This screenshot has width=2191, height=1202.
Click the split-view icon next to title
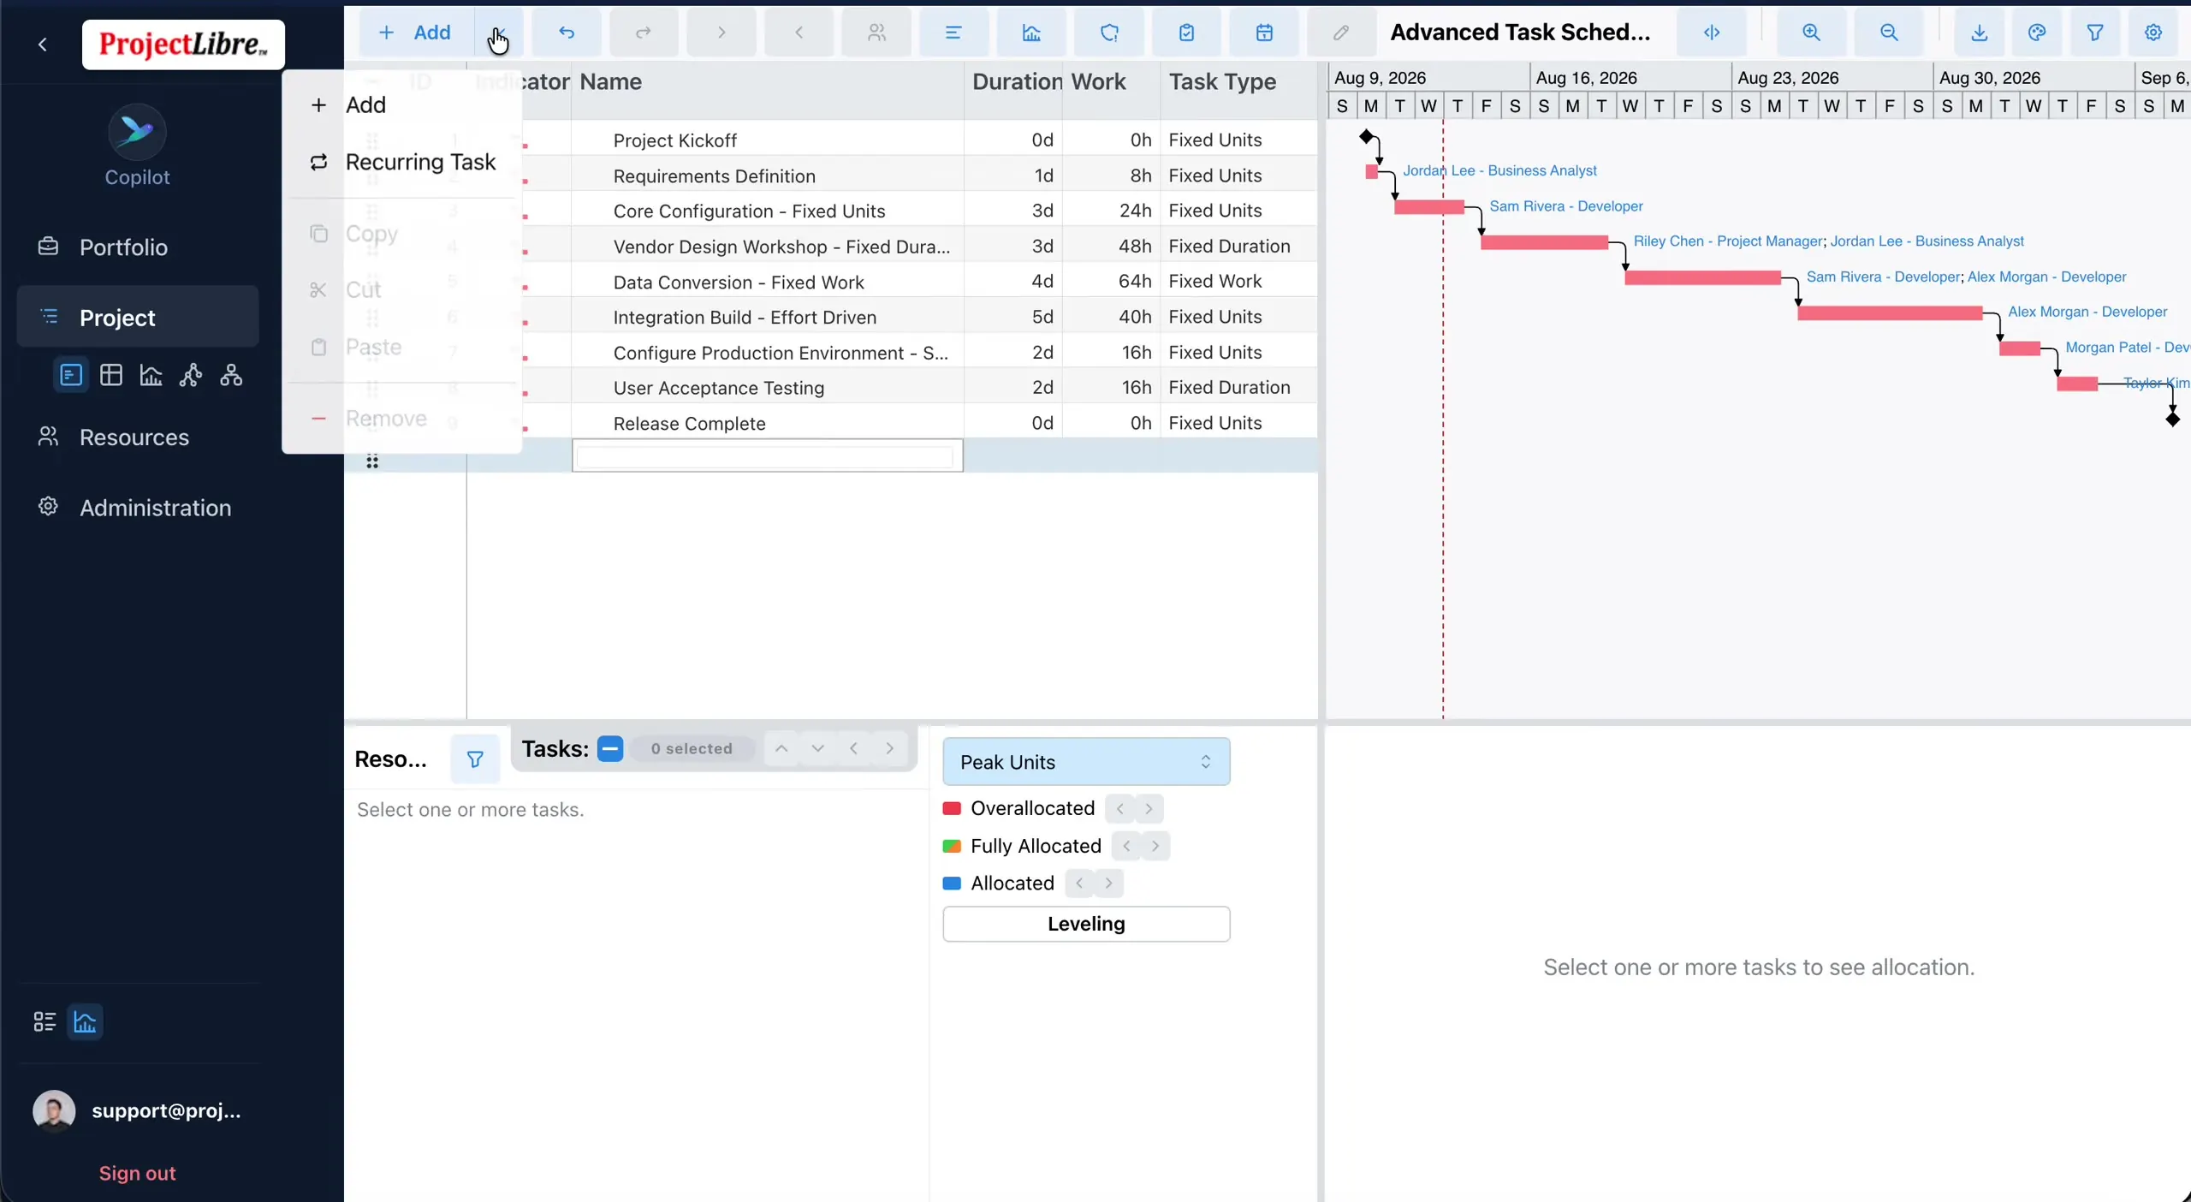(1712, 33)
